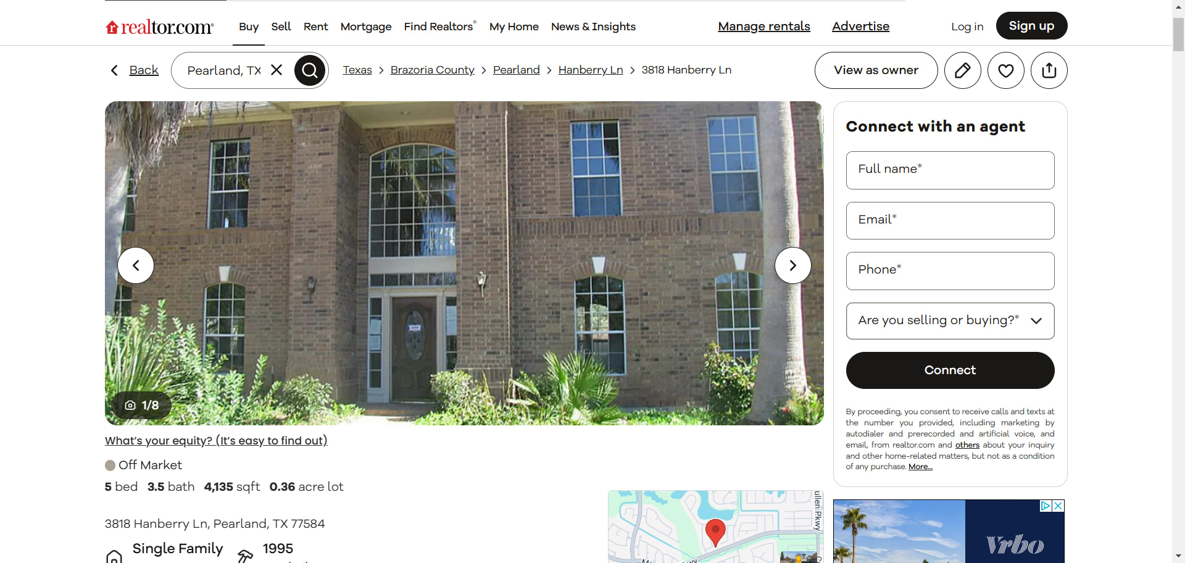The height and width of the screenshot is (563, 1185).
Task: Click the Connect button
Action: tap(950, 370)
